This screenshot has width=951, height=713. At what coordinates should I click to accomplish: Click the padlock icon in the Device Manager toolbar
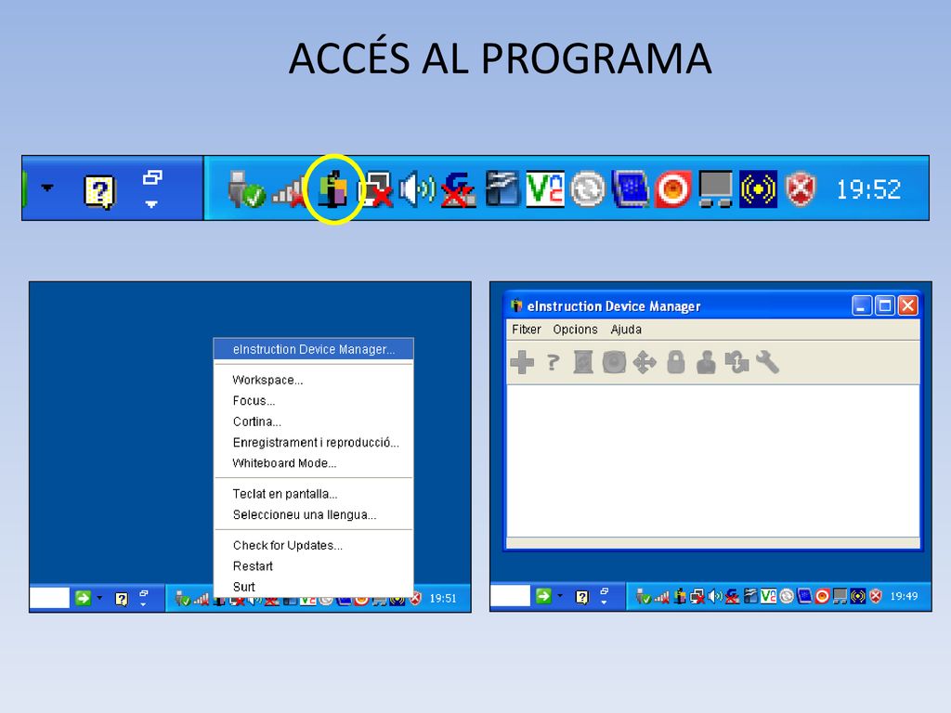pos(676,363)
